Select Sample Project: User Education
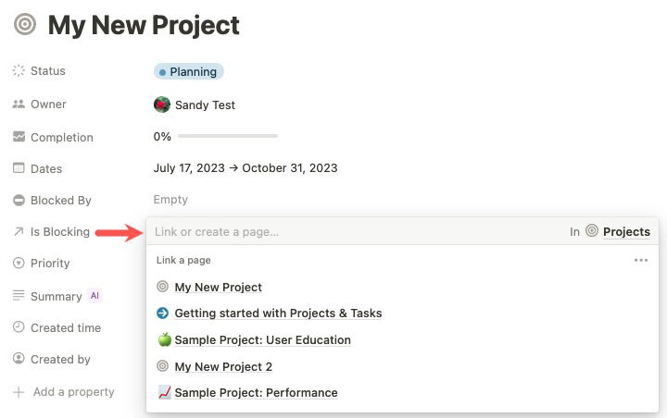 click(262, 340)
